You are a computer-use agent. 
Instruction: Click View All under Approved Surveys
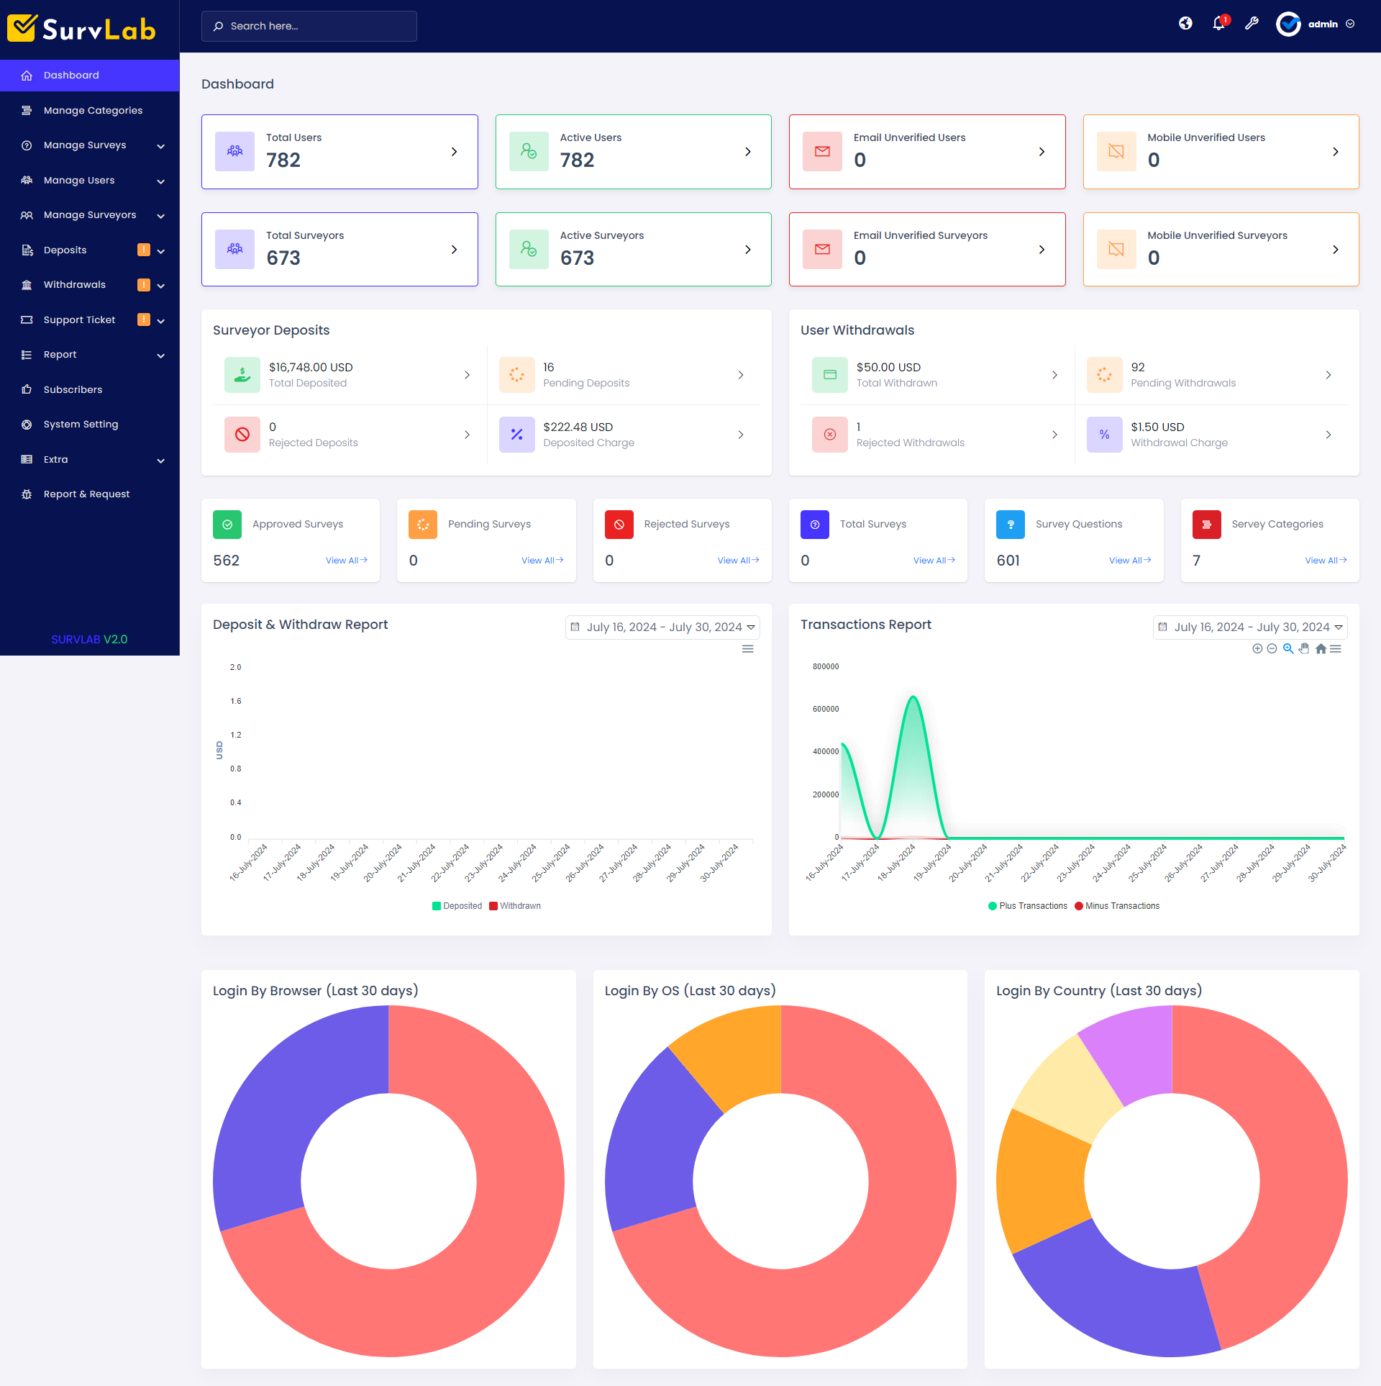tap(346, 560)
